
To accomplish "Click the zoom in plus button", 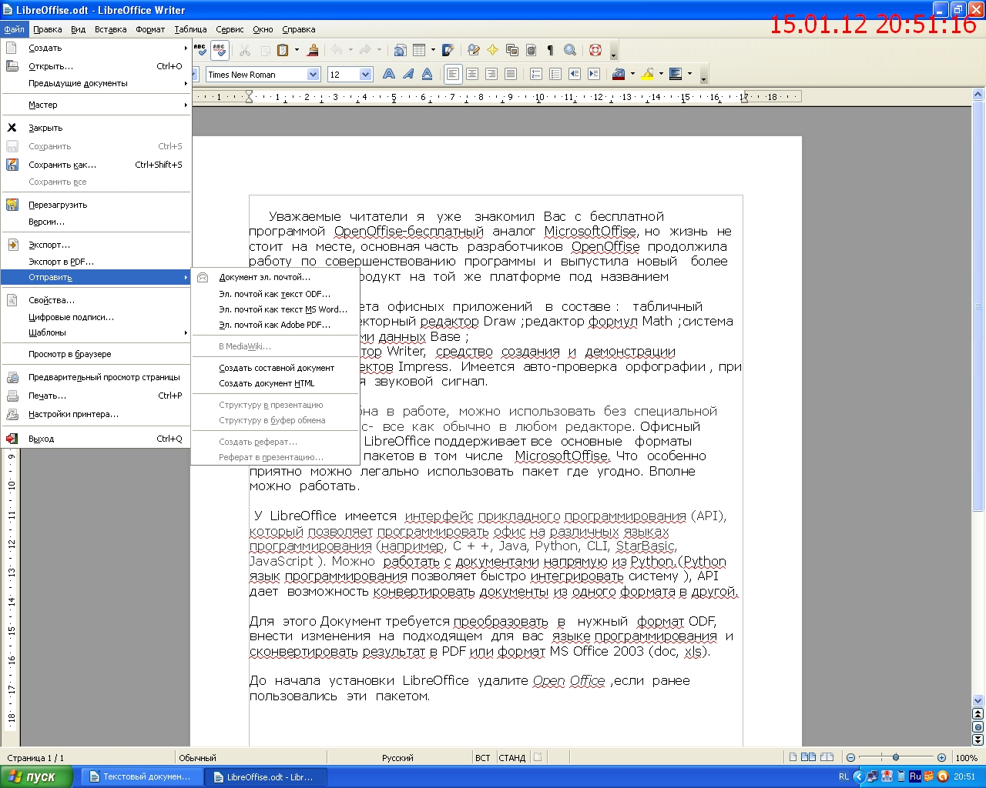I will tap(941, 757).
